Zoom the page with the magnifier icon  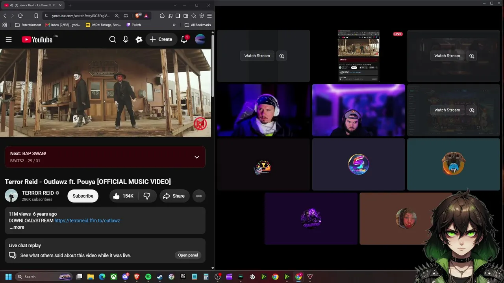click(117, 16)
